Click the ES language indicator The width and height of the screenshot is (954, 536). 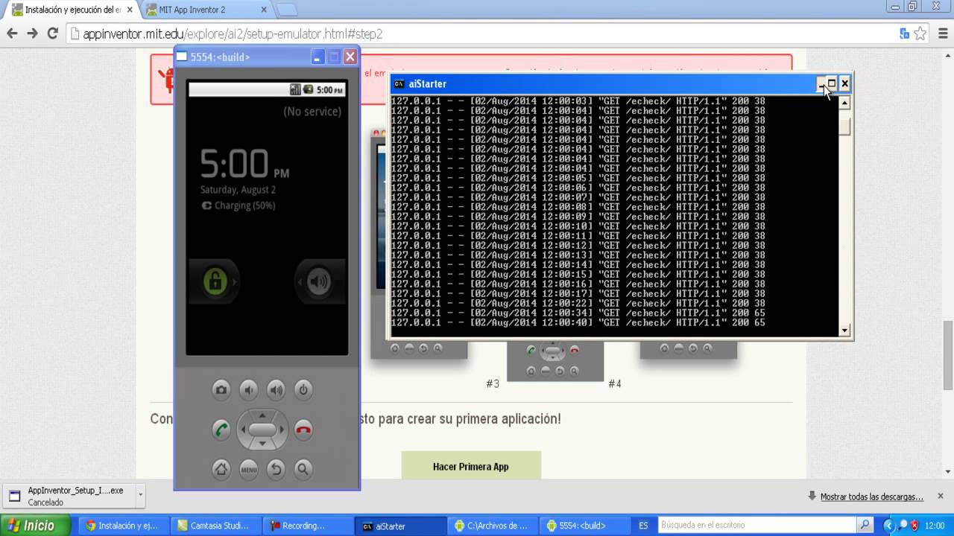(643, 526)
